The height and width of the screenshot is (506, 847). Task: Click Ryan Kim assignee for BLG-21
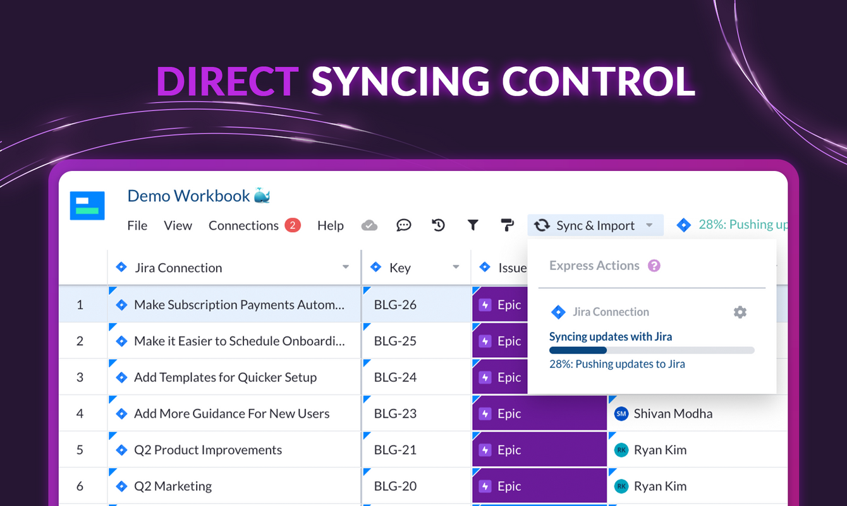coord(698,450)
